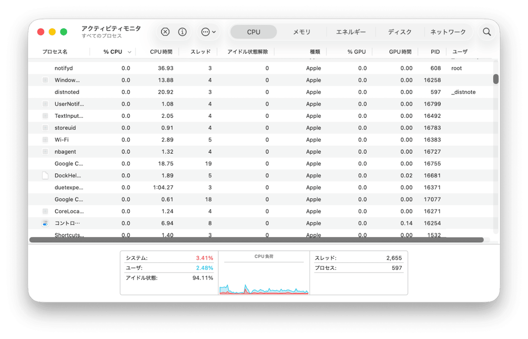The image size is (528, 339).
Task: Open the ellipsis more-options dropdown
Action: 208,32
